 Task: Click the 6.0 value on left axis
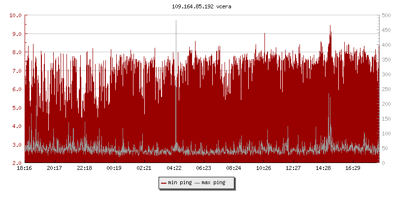pyautogui.click(x=16, y=89)
